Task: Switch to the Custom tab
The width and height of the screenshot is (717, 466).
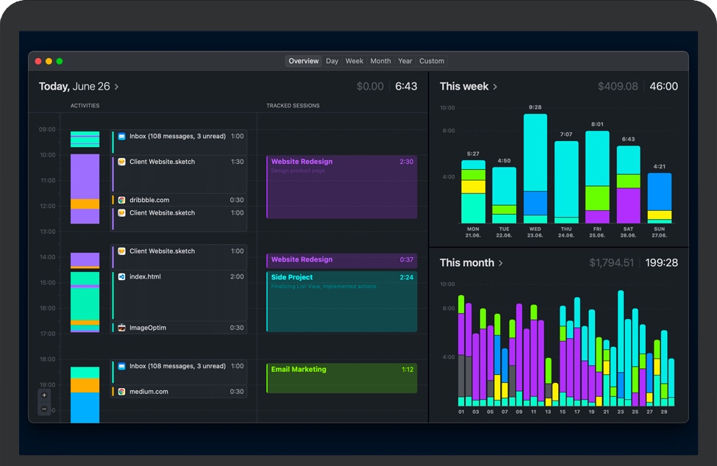Action: click(432, 61)
